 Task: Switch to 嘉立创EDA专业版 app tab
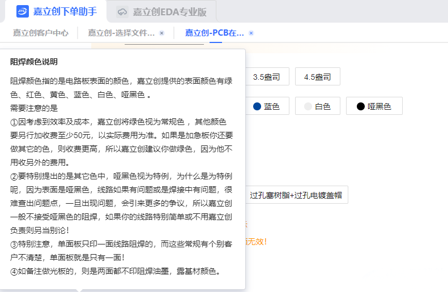pos(161,12)
